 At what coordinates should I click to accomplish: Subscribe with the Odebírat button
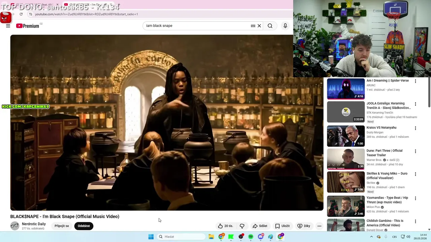point(84,226)
